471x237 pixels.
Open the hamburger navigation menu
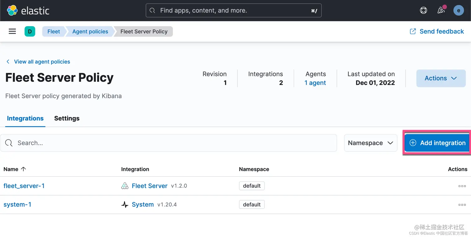12,31
